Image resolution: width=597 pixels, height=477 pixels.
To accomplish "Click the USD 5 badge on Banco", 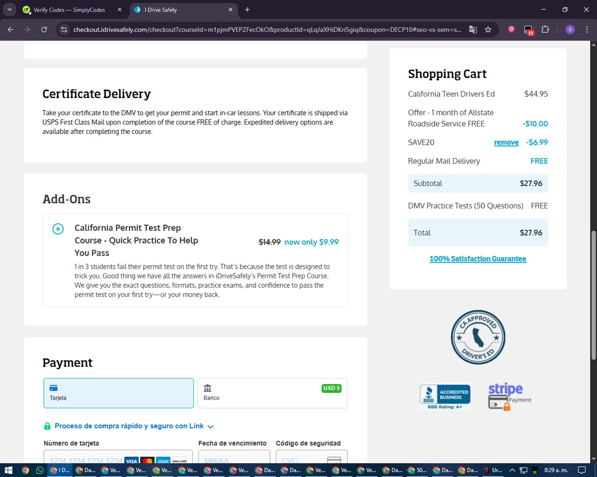I will point(332,388).
